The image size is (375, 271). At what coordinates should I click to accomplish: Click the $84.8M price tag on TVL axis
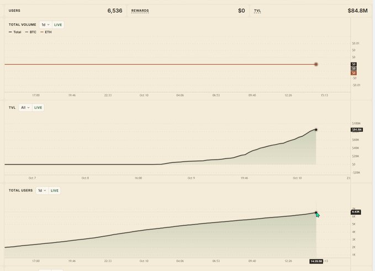[357, 130]
